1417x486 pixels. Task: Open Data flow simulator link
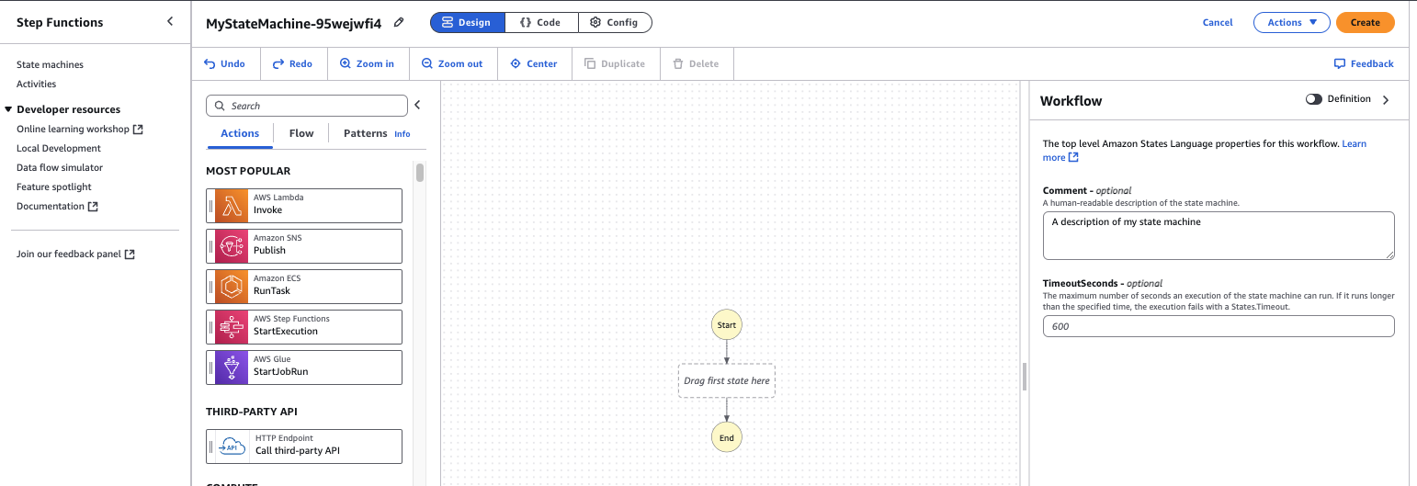click(x=60, y=167)
